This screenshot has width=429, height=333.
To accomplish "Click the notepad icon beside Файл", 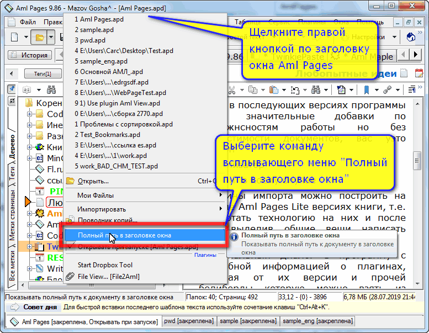I will click(12, 22).
